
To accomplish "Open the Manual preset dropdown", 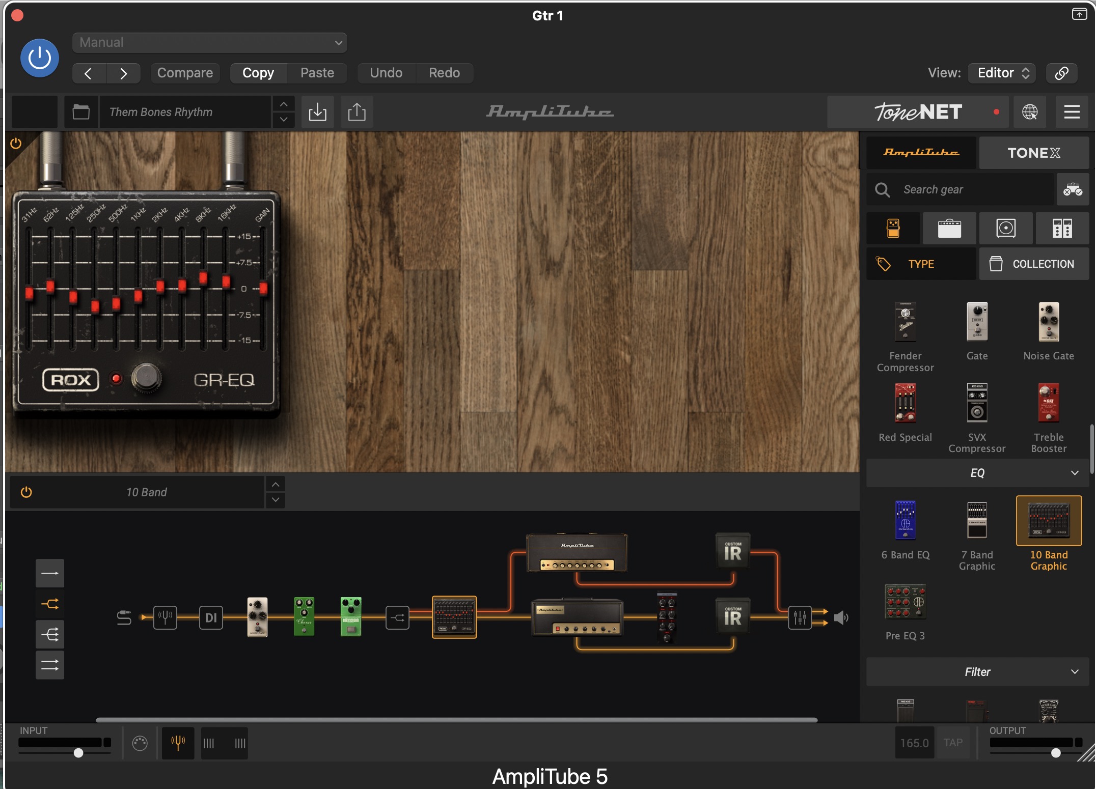I will [x=209, y=43].
